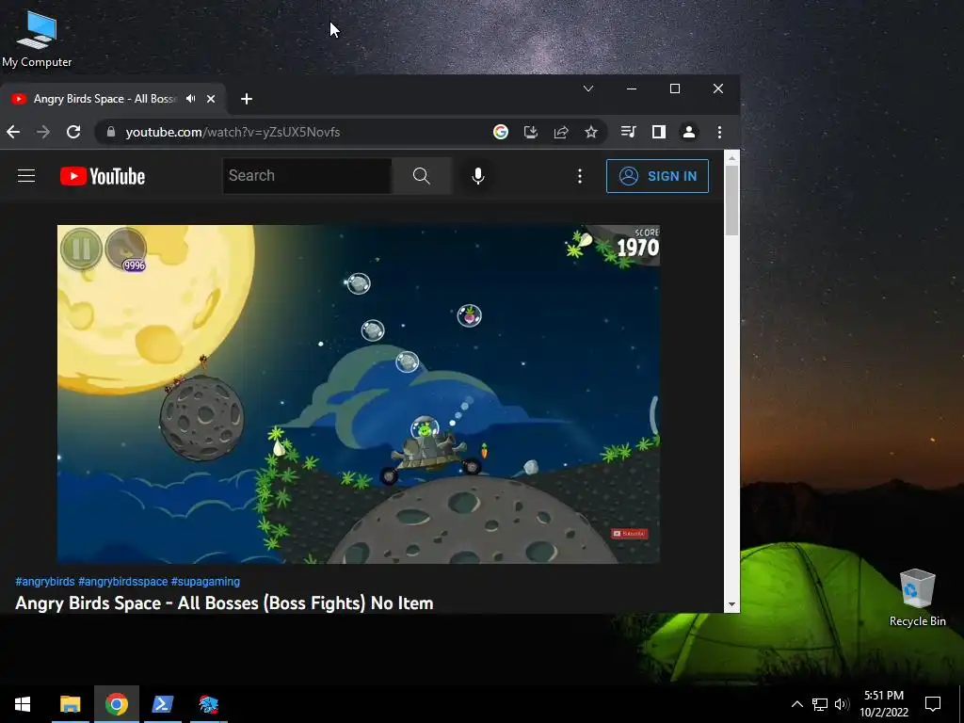Close the Angry Birds Space tab
This screenshot has width=964, height=723.
coord(211,98)
